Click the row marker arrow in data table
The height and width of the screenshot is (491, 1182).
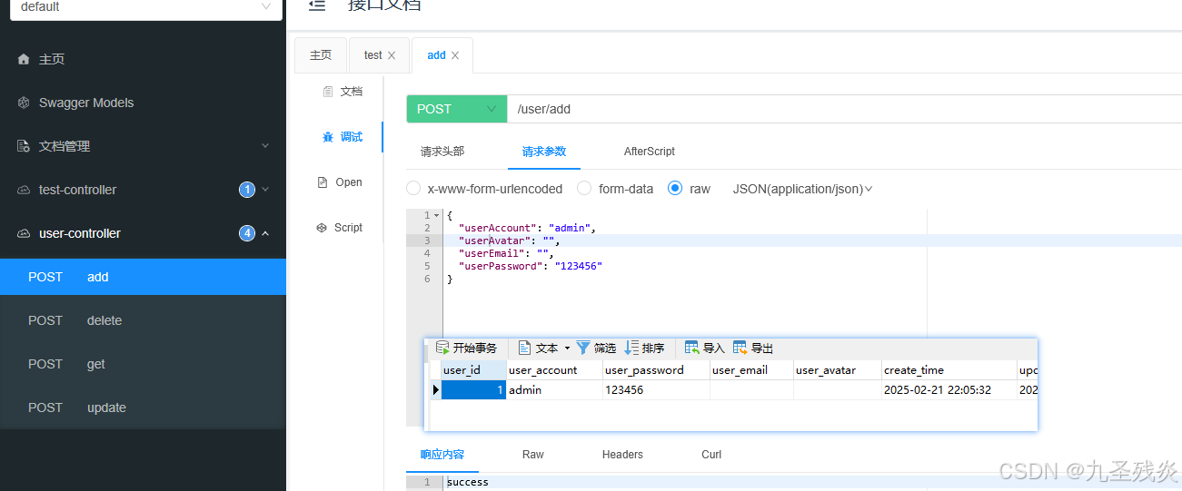[x=435, y=390]
